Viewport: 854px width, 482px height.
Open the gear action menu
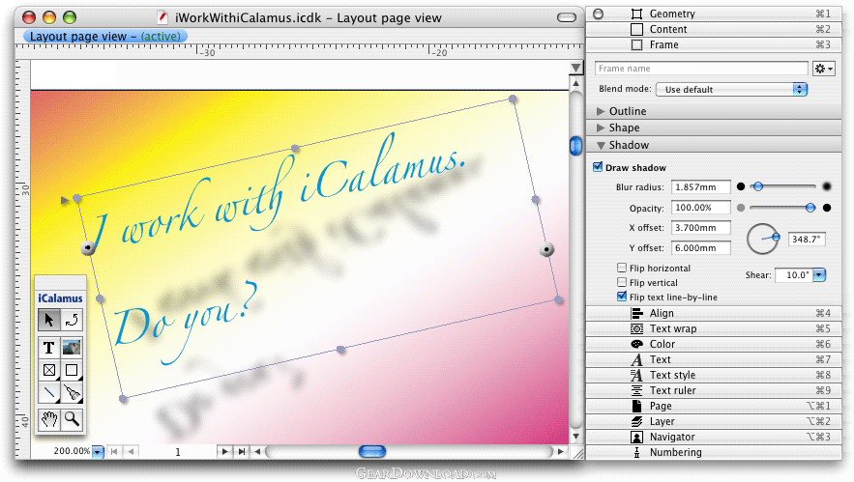(823, 69)
